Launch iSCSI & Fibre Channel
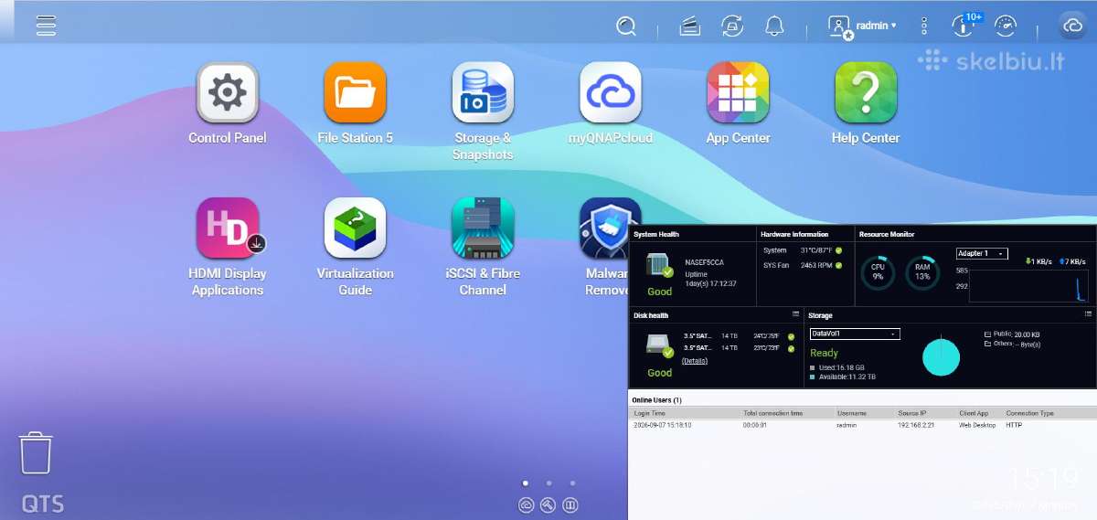The image size is (1097, 520). point(483,247)
